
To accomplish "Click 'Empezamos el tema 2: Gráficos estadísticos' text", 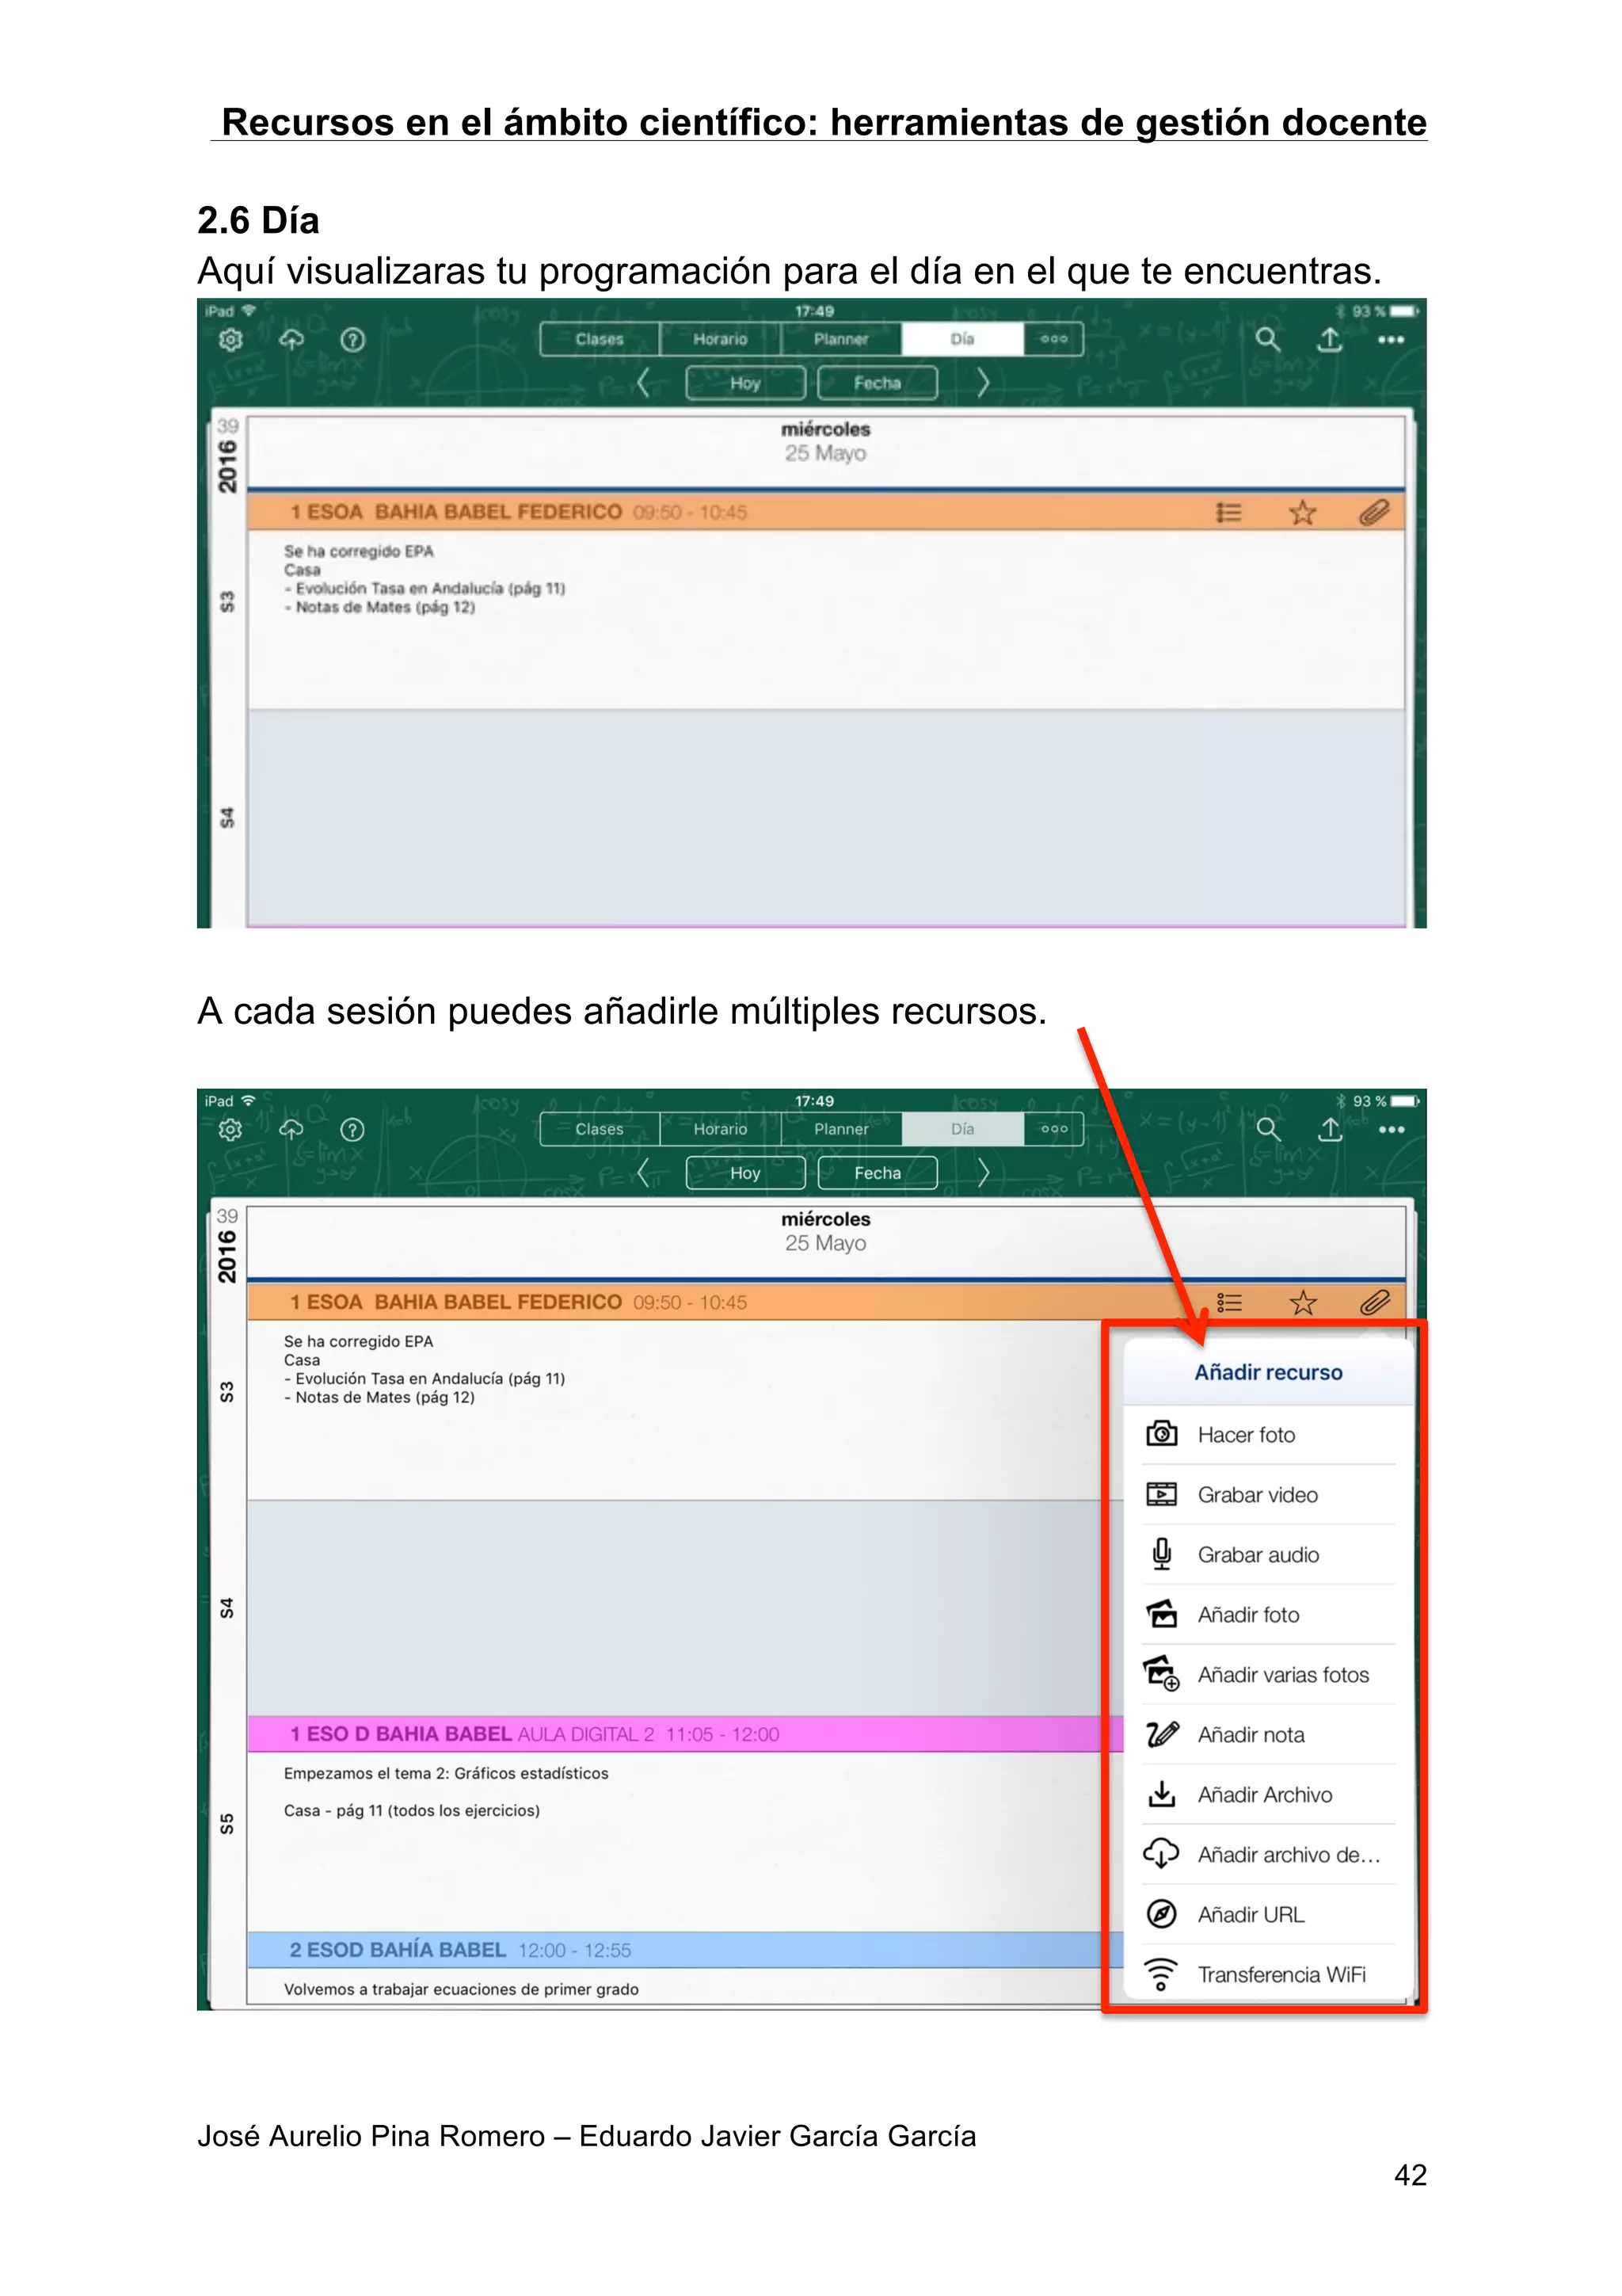I will coord(446,1773).
